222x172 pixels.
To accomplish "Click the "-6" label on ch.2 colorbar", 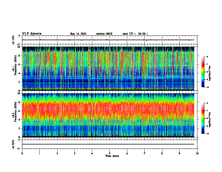I will tap(207, 103).
